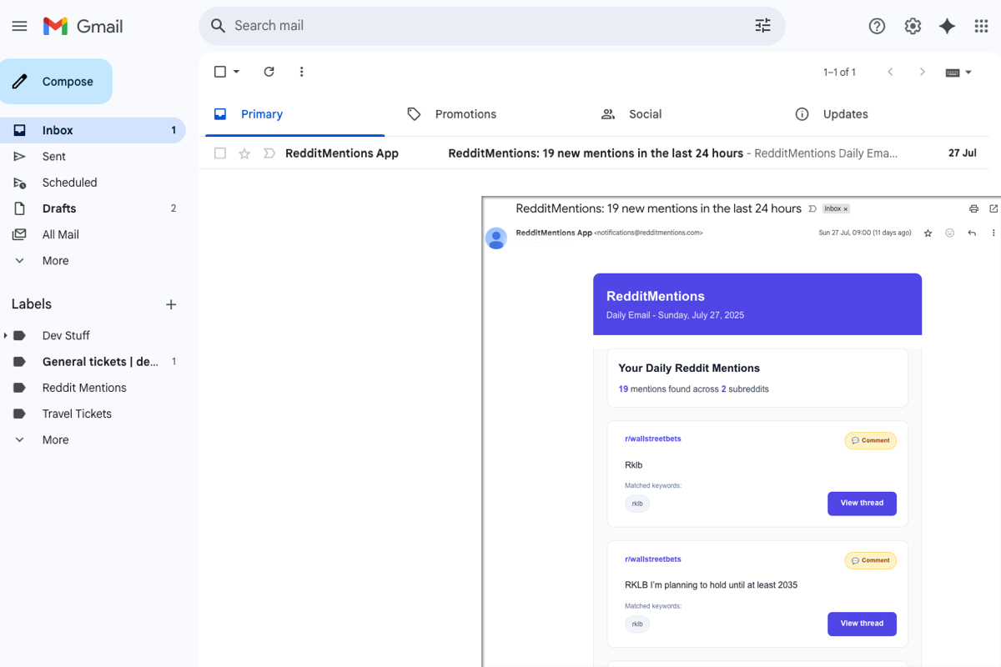Expand the Dev Stuff label tree
1001x667 pixels.
pyautogui.click(x=6, y=335)
